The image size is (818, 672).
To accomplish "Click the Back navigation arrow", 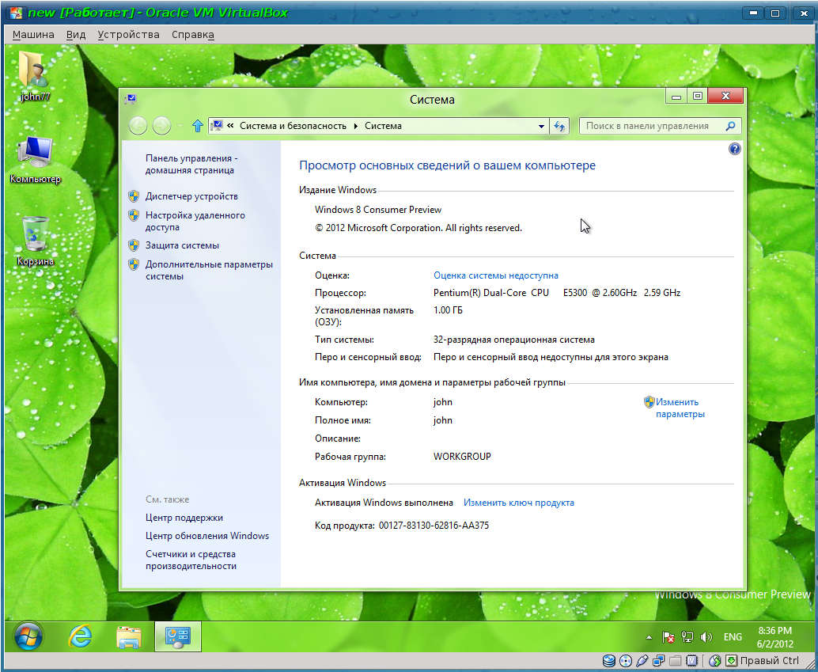I will coord(138,126).
